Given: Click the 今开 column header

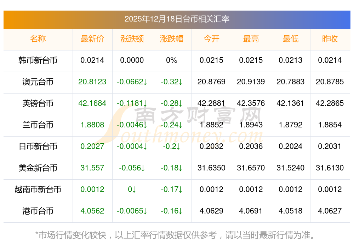Looking at the screenshot, I should [211, 39].
